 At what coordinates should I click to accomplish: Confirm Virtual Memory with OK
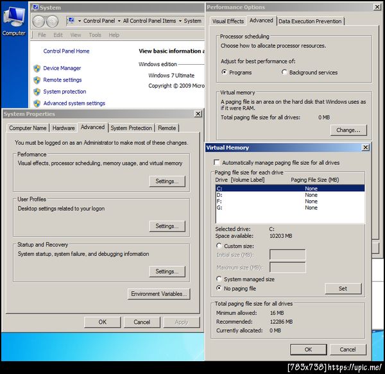(309, 350)
